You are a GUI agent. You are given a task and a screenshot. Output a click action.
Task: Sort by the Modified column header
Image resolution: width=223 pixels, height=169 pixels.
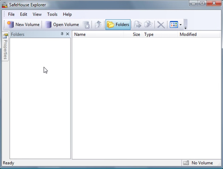199,34
